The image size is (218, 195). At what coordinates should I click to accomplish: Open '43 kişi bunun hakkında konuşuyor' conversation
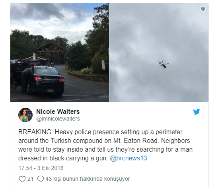click(x=88, y=179)
